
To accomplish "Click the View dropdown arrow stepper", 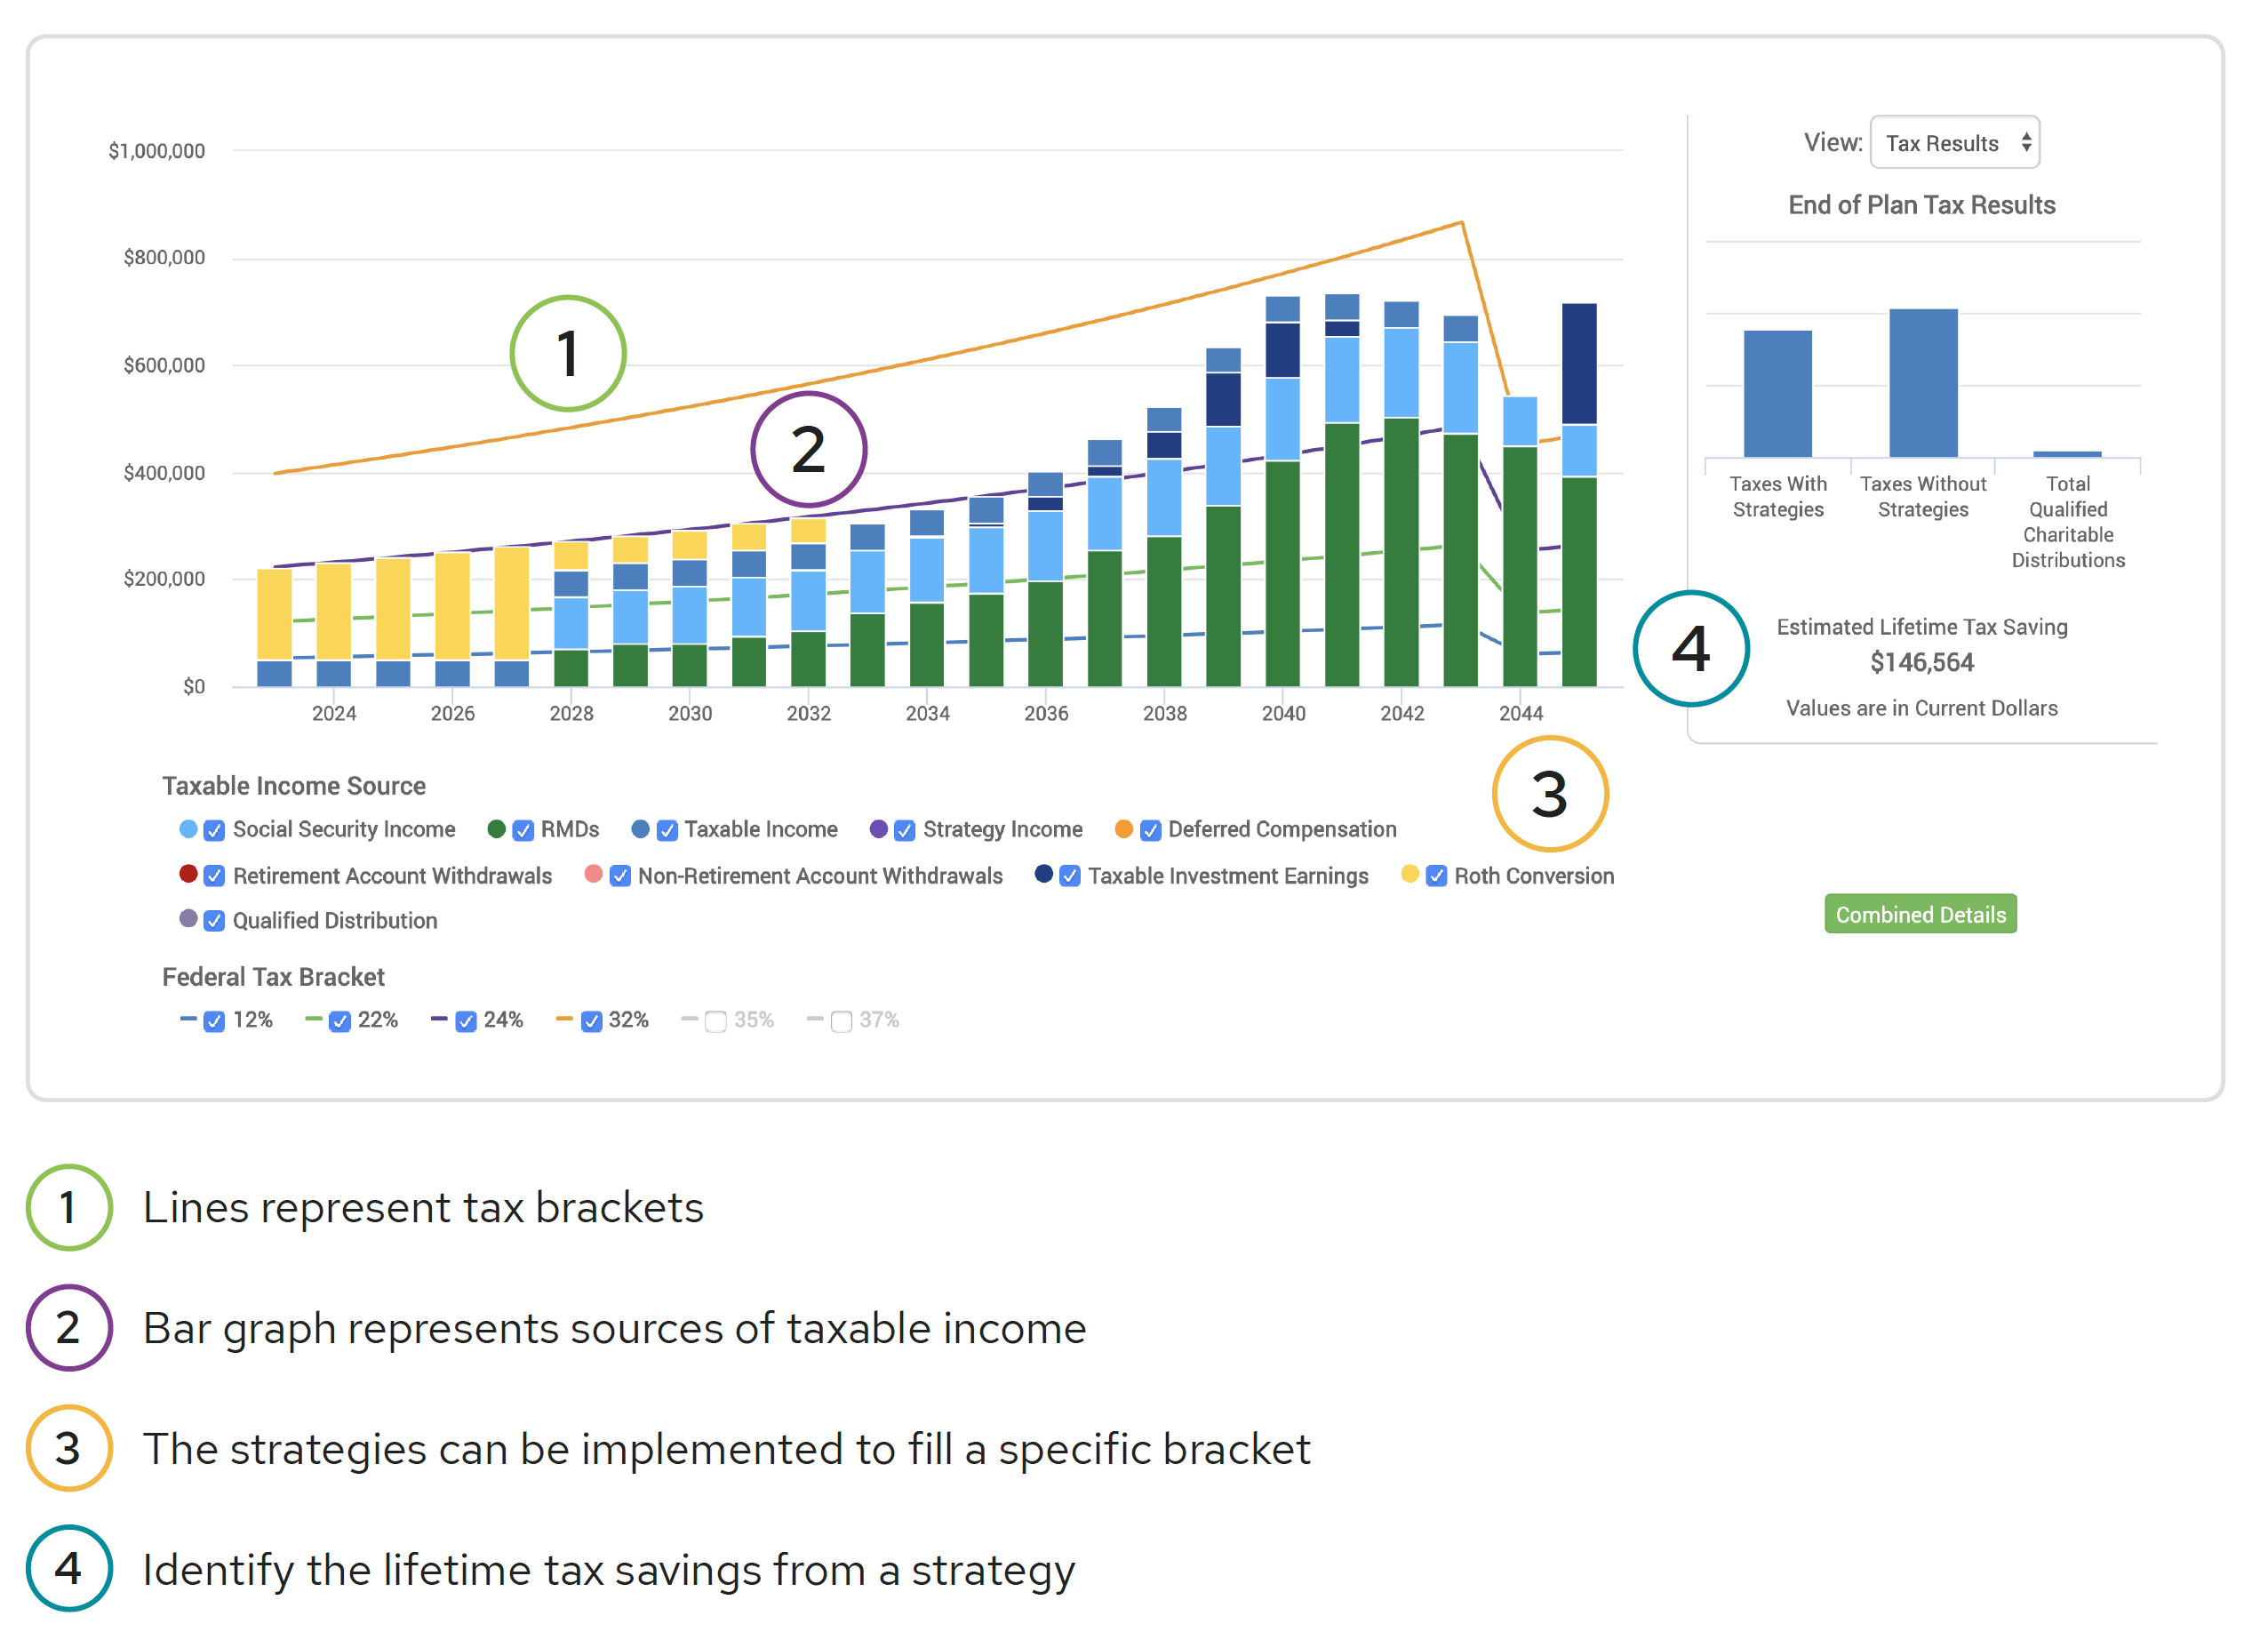I will 2026,143.
